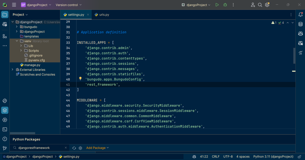Screen dimensions: 305x160
Task: Open the Add Package dropdown
Action: pos(97,148)
